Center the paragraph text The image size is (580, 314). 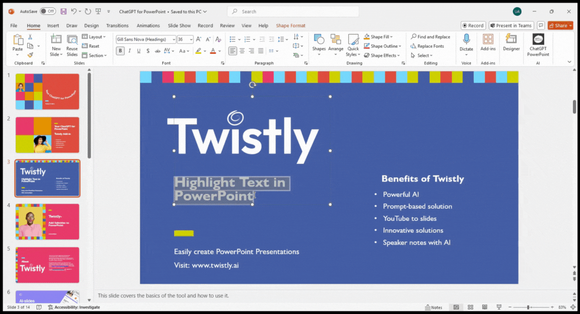[x=242, y=51]
